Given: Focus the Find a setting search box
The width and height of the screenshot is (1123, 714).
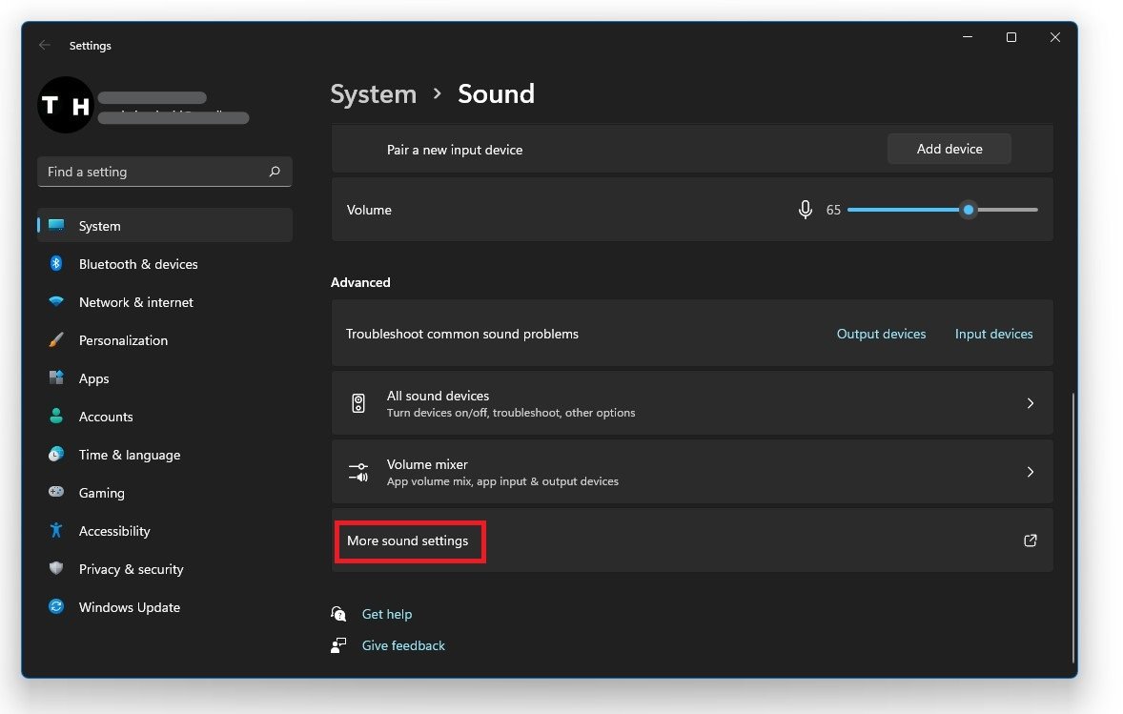Looking at the screenshot, I should (153, 172).
